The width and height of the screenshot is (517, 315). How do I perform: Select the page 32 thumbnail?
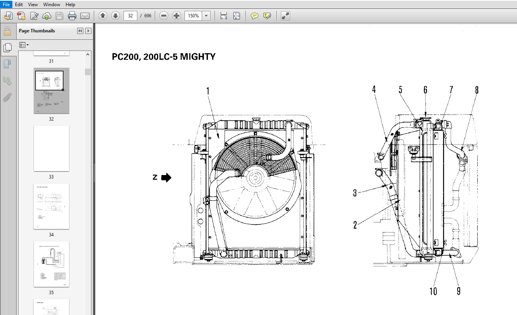(51, 91)
